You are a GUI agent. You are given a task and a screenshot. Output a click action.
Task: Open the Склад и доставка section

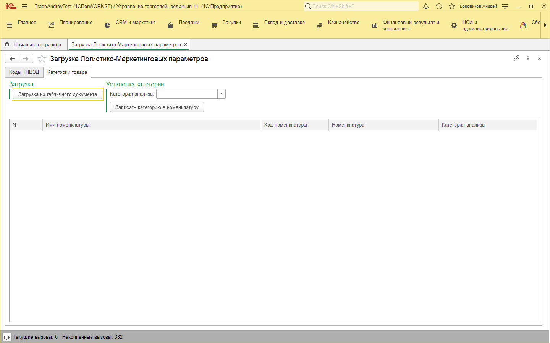tap(284, 23)
